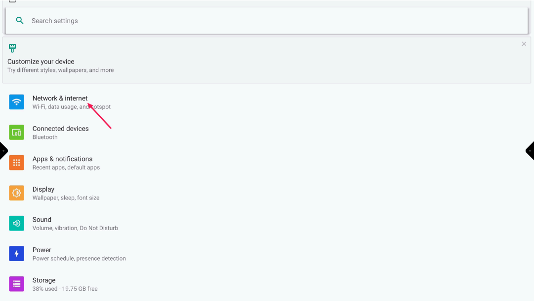Dismiss the Customize your device card
This screenshot has height=301, width=534.
524,44
